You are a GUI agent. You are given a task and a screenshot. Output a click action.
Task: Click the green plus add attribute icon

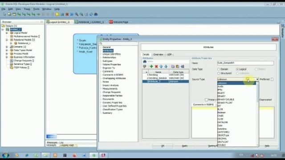click(151, 66)
